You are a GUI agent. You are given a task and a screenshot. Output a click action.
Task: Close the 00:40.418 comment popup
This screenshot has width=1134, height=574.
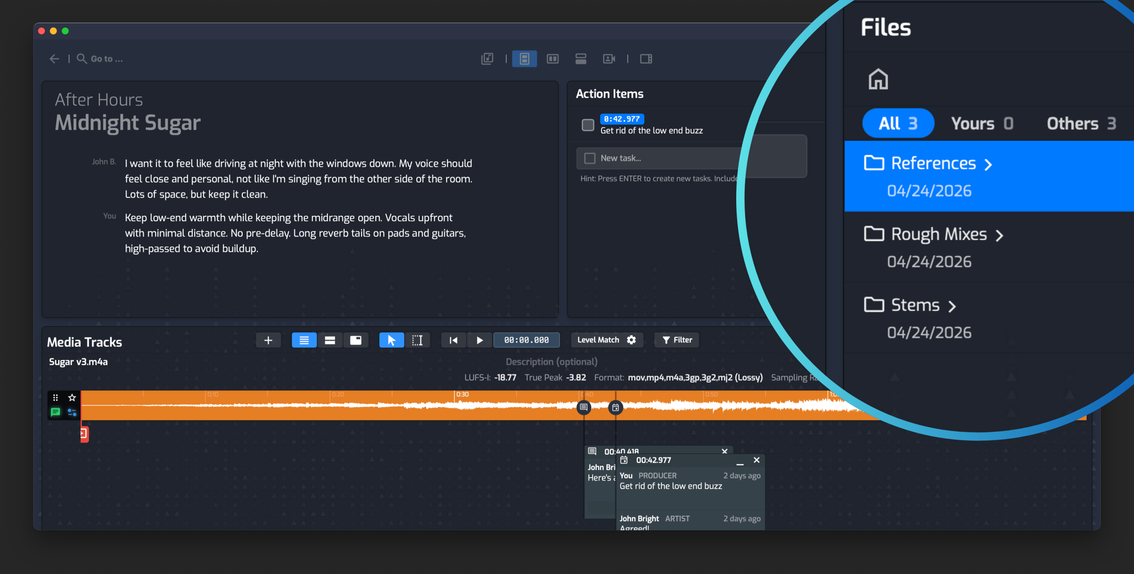pos(725,451)
